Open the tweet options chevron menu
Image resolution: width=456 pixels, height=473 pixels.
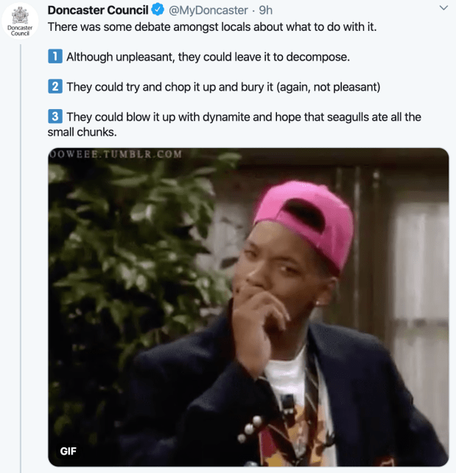[x=443, y=8]
